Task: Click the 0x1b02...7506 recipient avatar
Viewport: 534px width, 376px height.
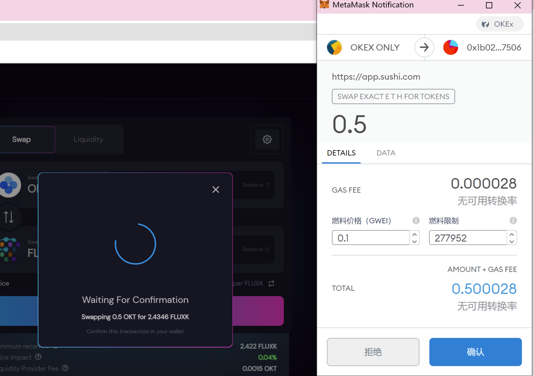Action: click(x=451, y=47)
